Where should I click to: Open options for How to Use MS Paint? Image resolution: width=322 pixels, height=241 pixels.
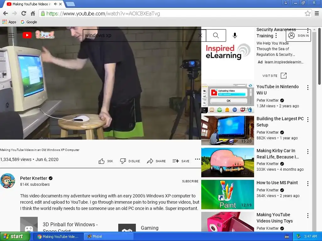point(308,184)
